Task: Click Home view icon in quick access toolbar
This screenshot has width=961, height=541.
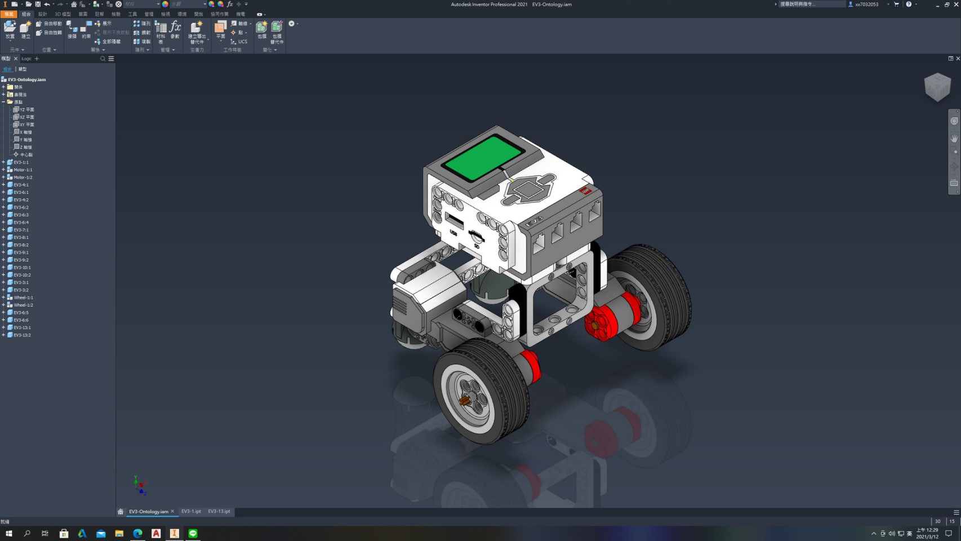Action: (x=74, y=4)
